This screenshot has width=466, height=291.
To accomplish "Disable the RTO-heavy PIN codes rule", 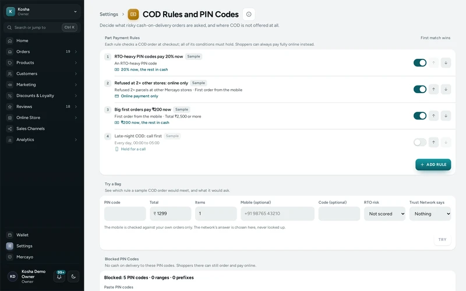I will pyautogui.click(x=419, y=63).
